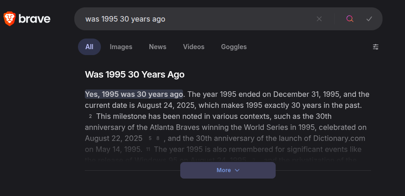
Task: Open search filter settings sliders icon
Action: tap(376, 47)
